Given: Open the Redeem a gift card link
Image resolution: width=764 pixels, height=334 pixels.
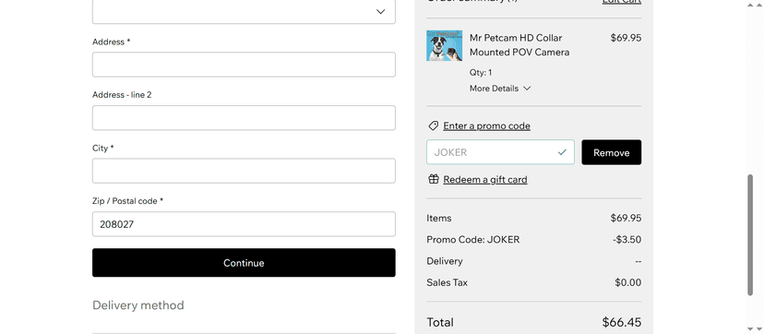Looking at the screenshot, I should (484, 180).
